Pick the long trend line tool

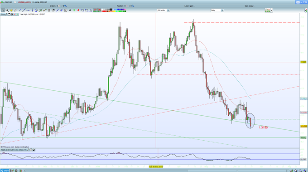[24, 10]
